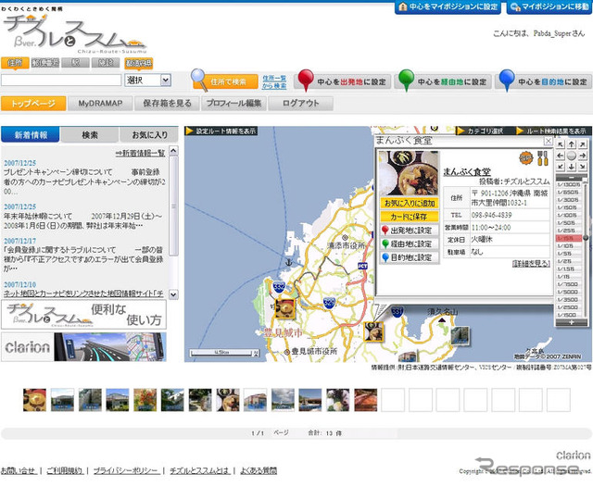Pan map to the lower-right
The image size is (593, 487).
point(583,167)
